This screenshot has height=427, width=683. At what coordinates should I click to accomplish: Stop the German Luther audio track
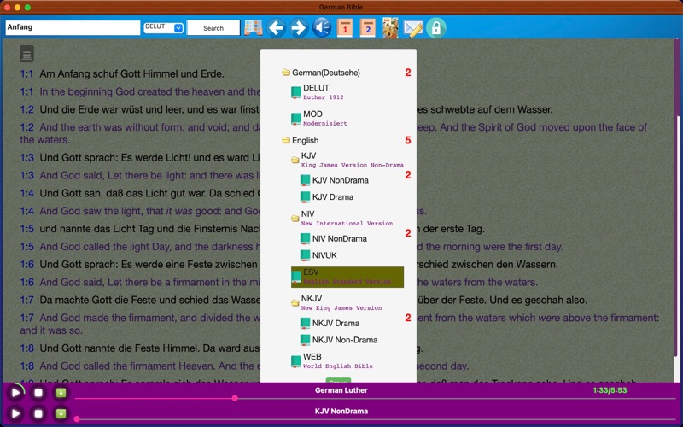pos(38,393)
